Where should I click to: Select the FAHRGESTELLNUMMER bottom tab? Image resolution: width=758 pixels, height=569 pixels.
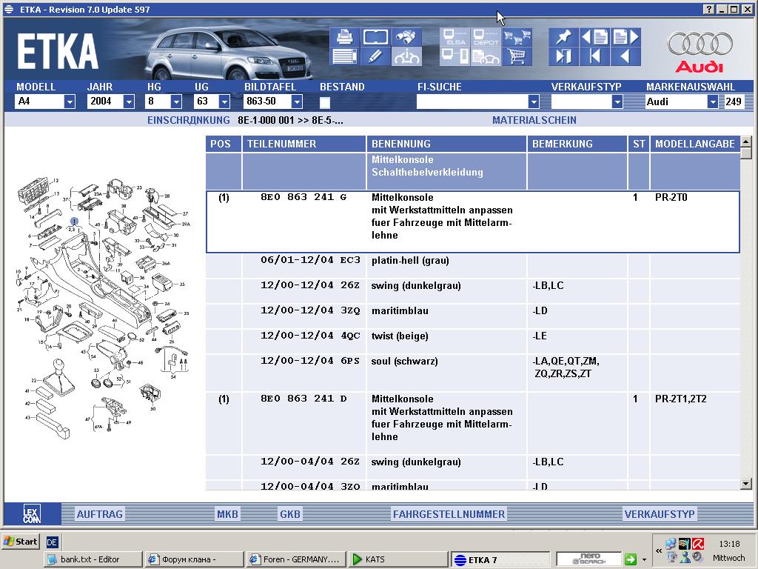[449, 514]
